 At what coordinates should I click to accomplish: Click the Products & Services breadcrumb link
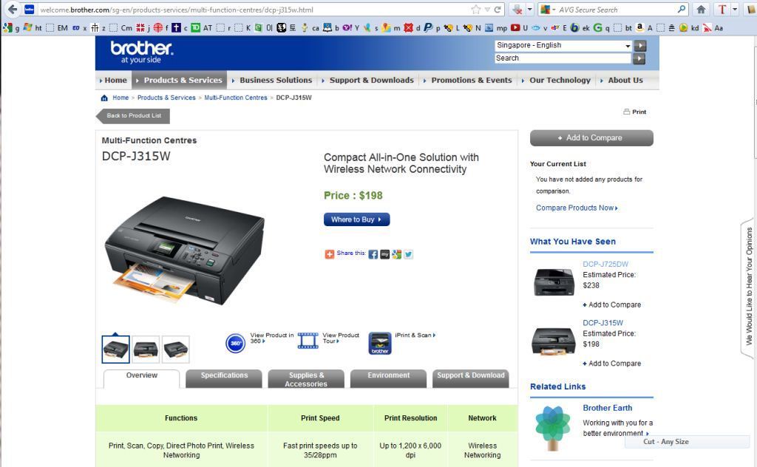(166, 98)
